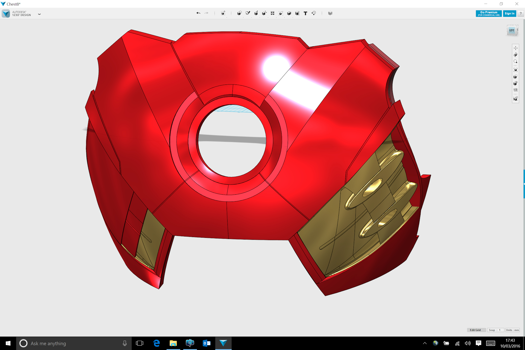Open the Snap value dropdown
Viewport: 525px width, 350px height.
[495, 330]
